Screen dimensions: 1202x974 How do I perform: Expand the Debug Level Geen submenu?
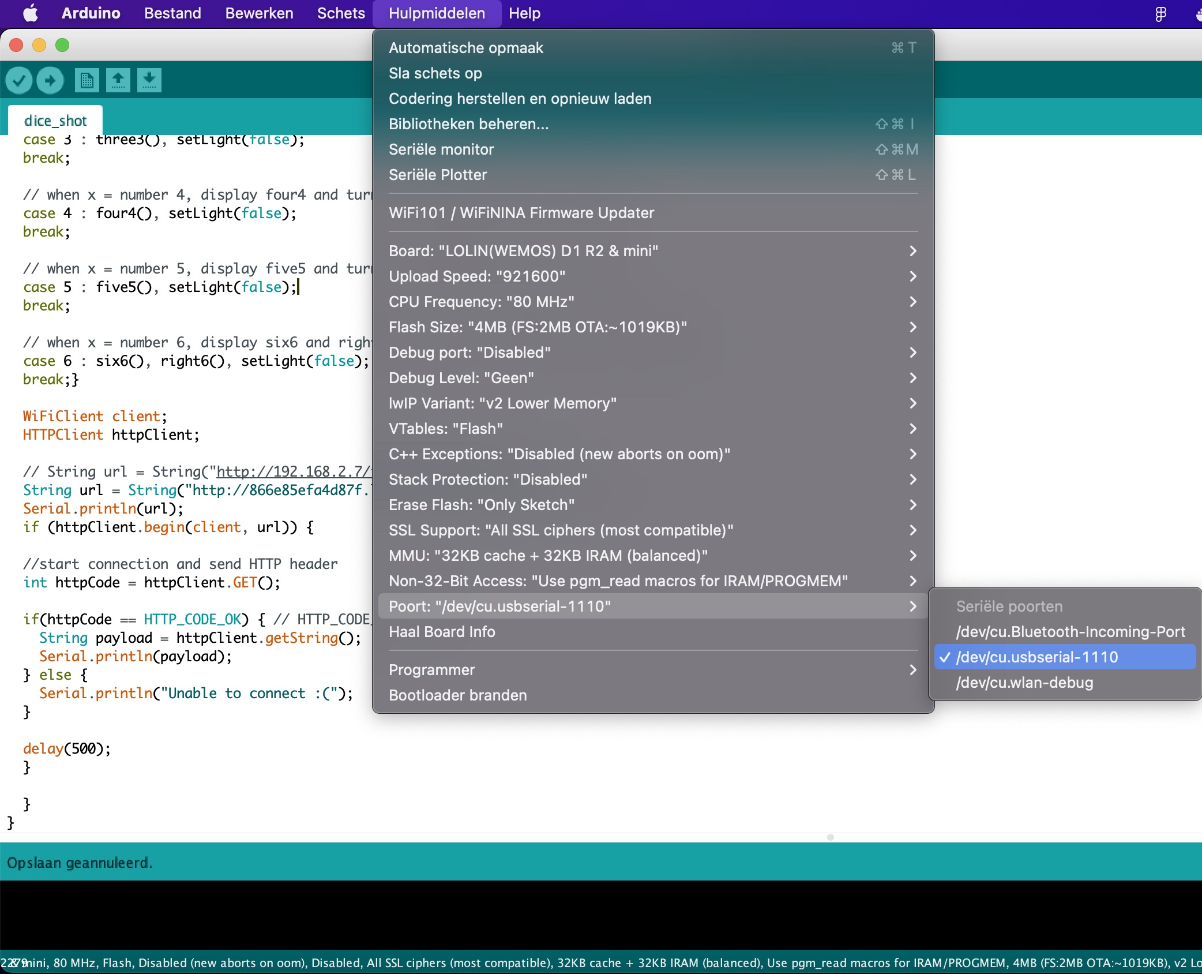tap(653, 378)
